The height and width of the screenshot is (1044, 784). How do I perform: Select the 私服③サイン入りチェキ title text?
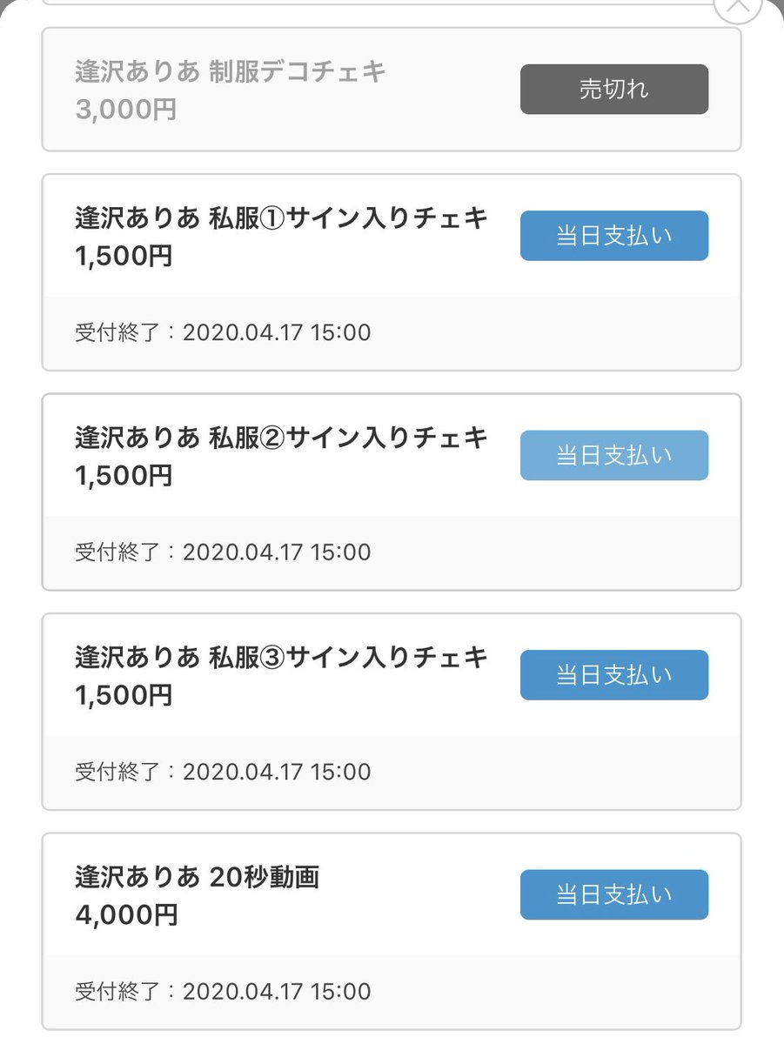point(282,658)
